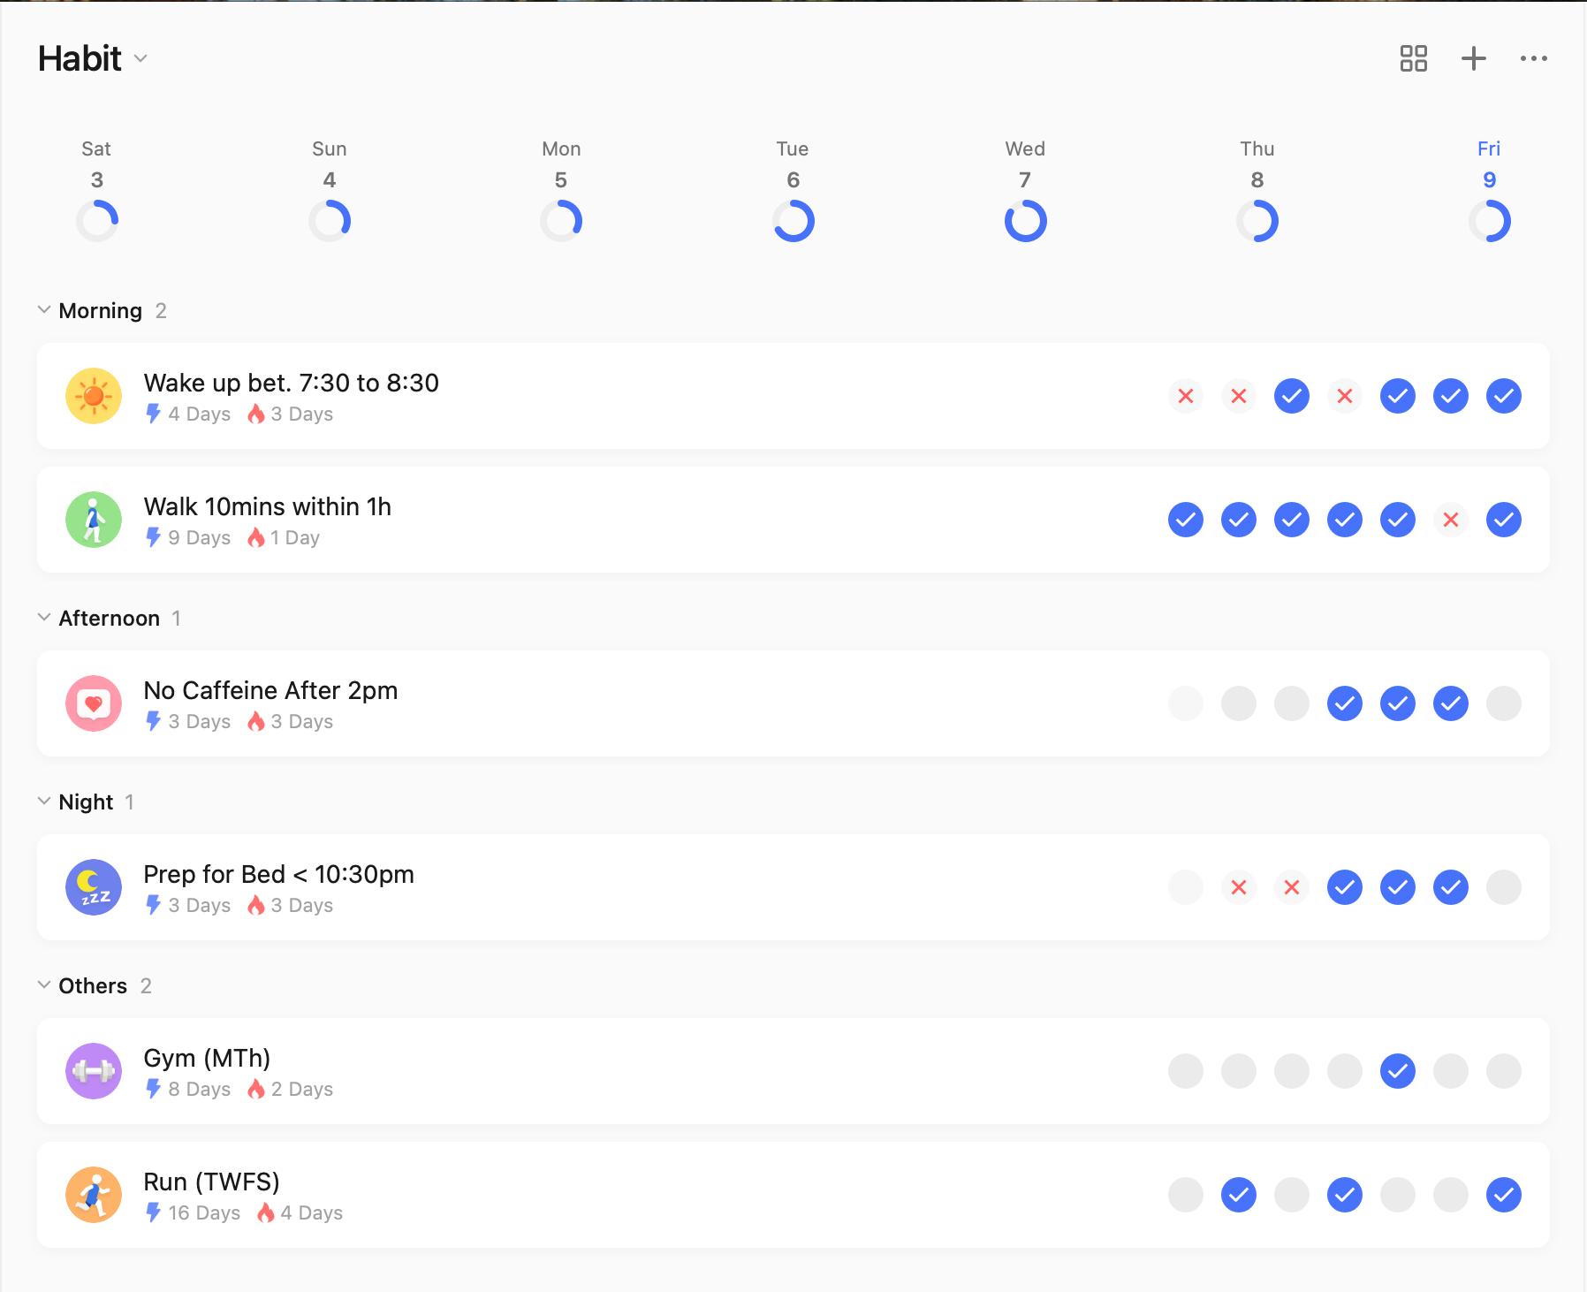Check off No Caffeine After 2pm for Friday
Image resolution: width=1587 pixels, height=1292 pixels.
click(x=1503, y=703)
